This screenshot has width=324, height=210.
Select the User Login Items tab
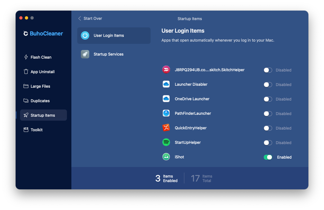(114, 35)
